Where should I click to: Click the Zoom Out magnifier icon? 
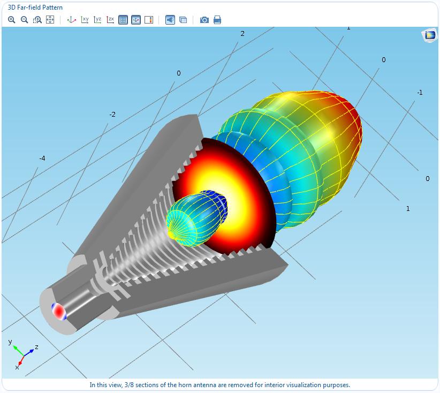25,20
